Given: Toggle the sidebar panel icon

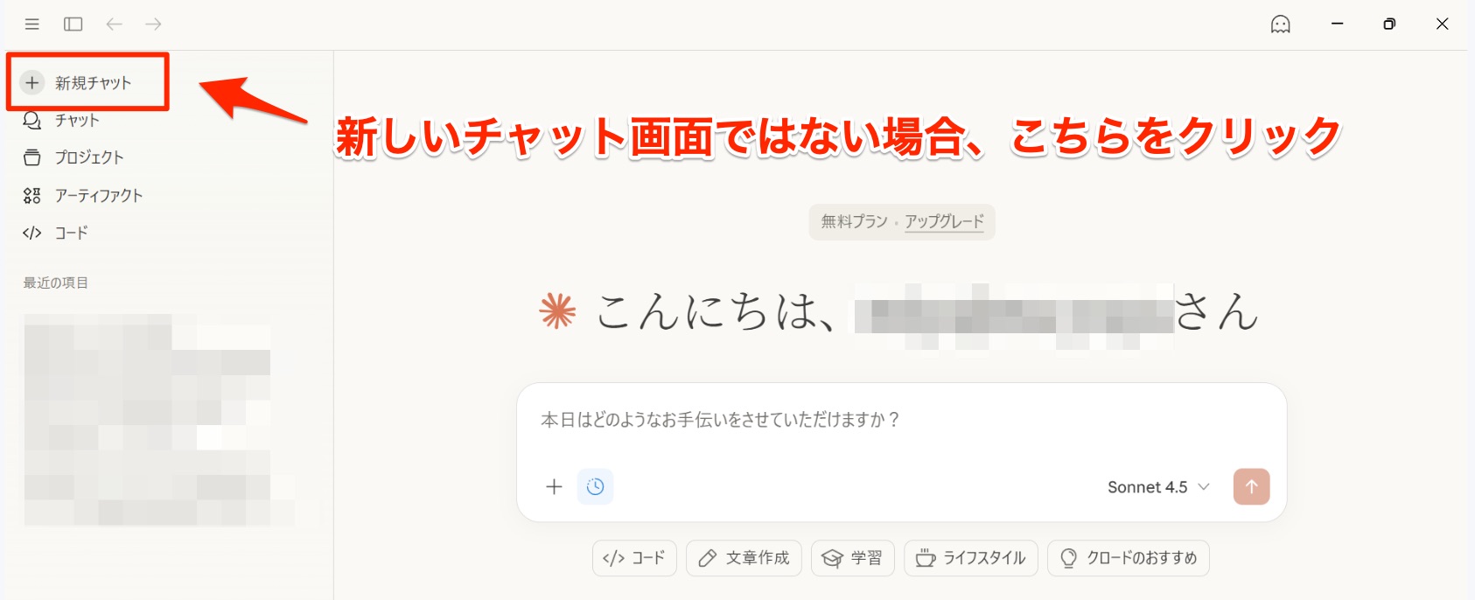Looking at the screenshot, I should click(x=73, y=24).
